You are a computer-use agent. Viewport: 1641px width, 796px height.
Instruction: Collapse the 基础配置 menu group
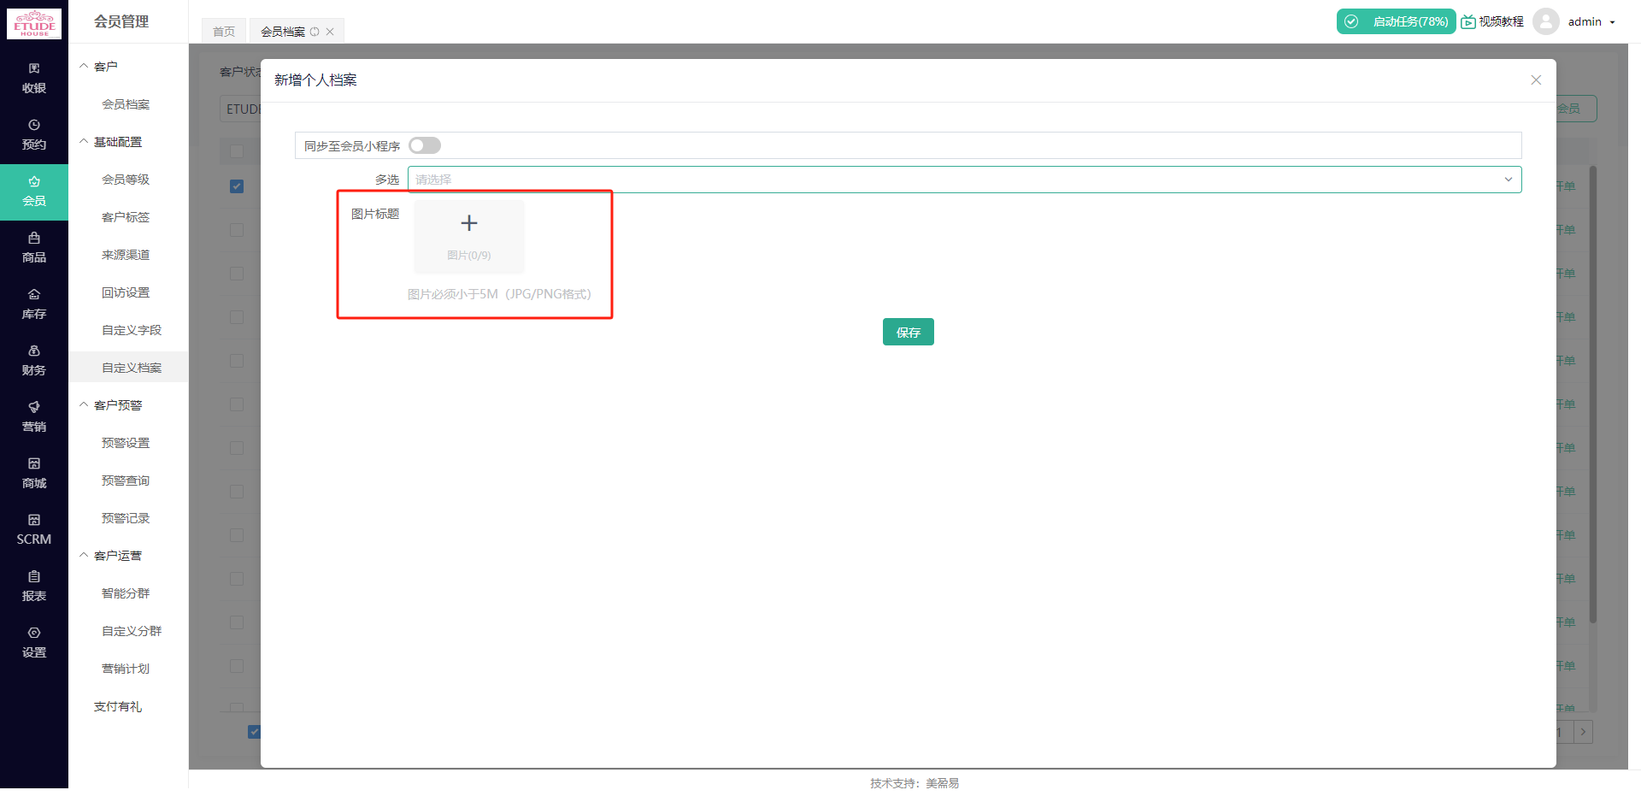pyautogui.click(x=117, y=142)
